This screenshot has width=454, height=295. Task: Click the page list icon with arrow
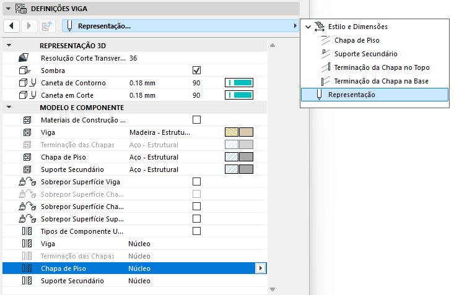(47, 26)
